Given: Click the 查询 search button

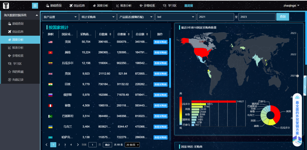Looking at the screenshot, I should pyautogui.click(x=282, y=17).
